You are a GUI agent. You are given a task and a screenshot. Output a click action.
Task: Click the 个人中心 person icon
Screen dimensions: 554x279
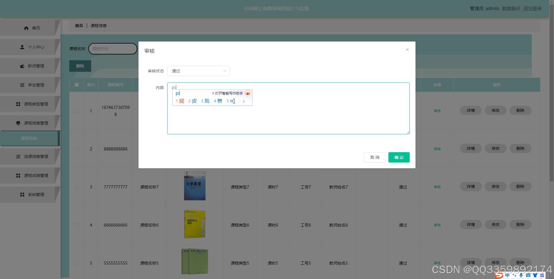(x=22, y=47)
